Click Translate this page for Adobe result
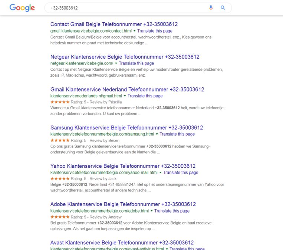The image size is (283, 250). [172, 211]
